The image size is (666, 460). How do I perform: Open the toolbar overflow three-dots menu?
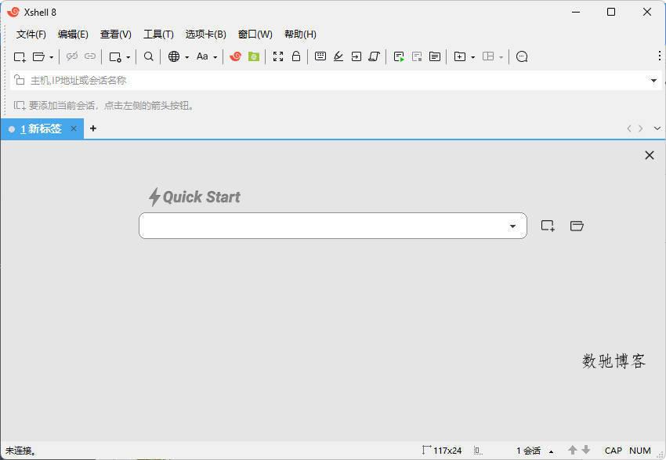[x=659, y=56]
